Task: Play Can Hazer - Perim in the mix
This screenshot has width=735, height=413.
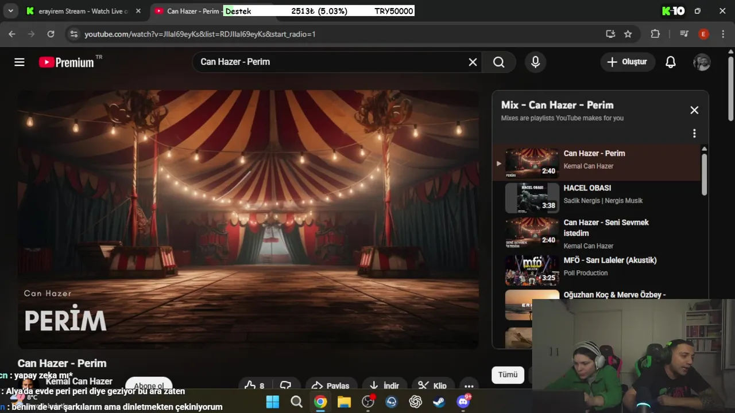Action: coord(597,162)
